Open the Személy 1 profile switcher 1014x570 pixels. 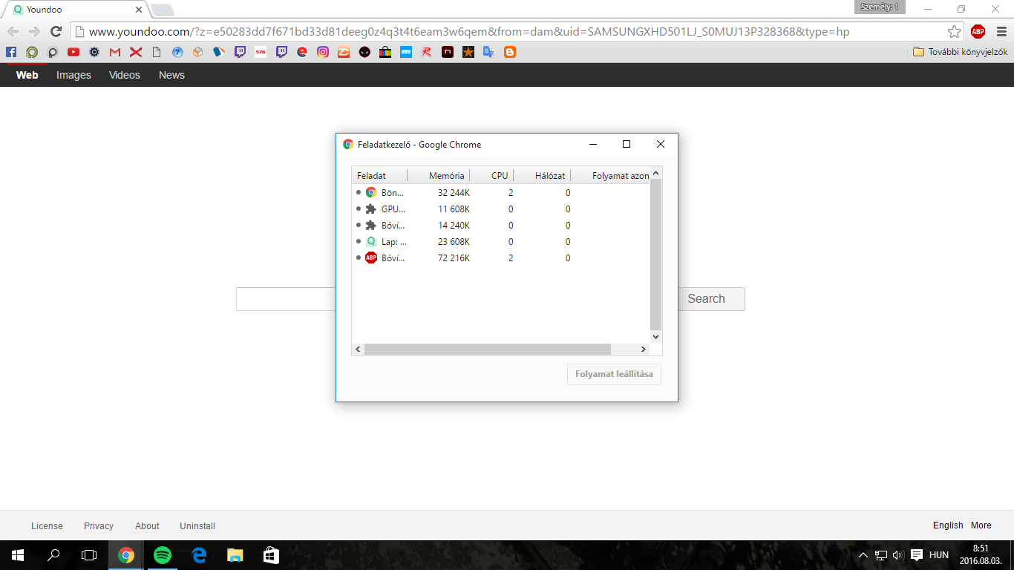pyautogui.click(x=880, y=7)
